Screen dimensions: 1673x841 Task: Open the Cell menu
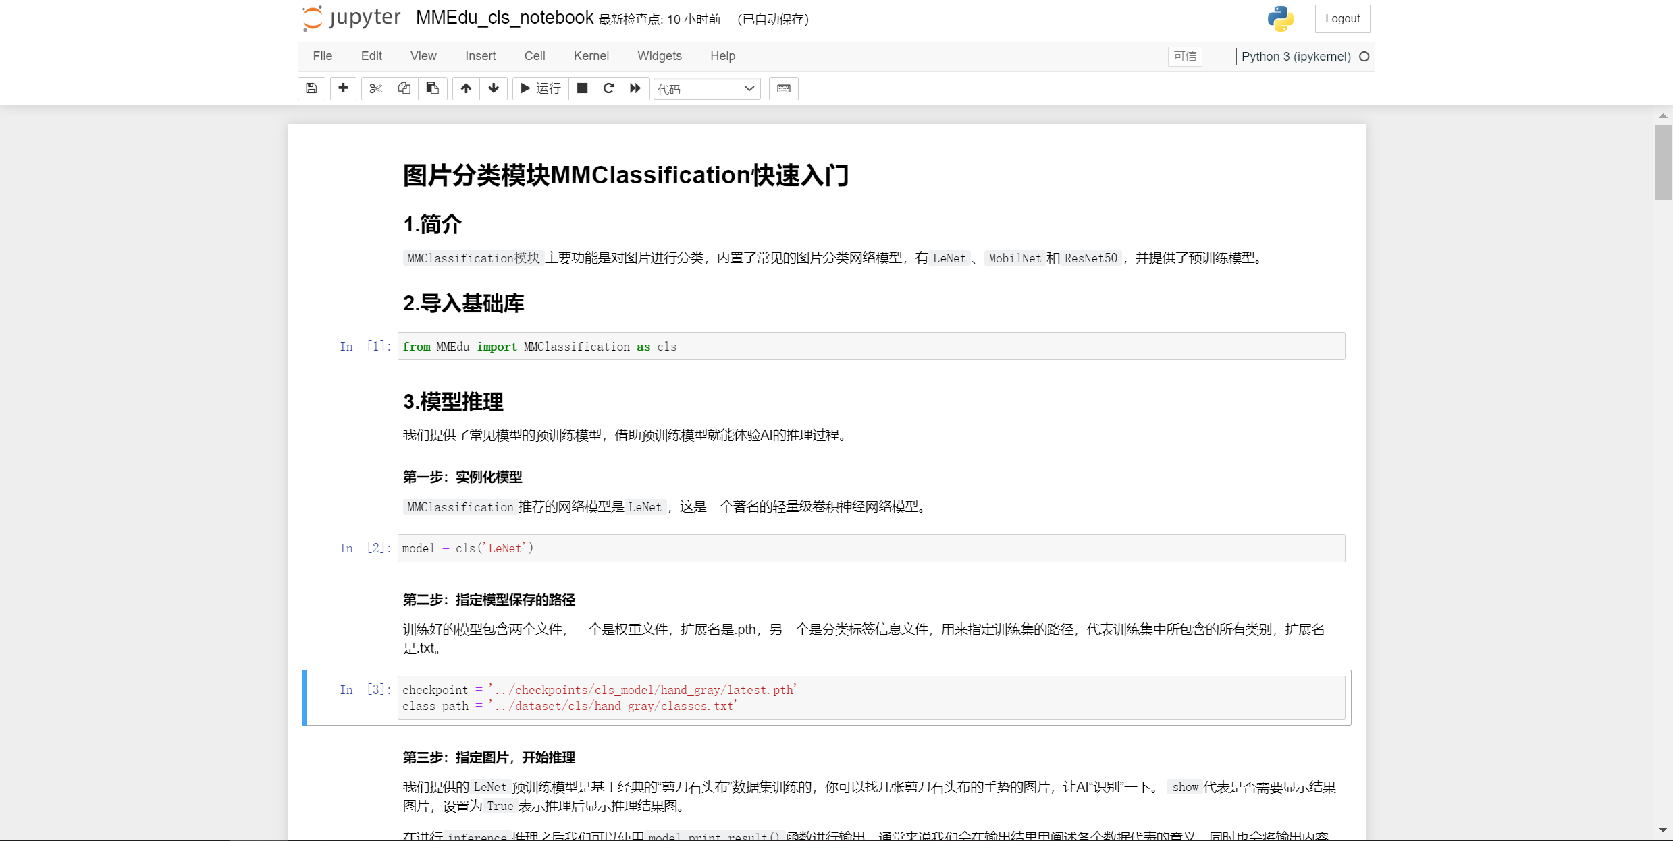point(535,56)
